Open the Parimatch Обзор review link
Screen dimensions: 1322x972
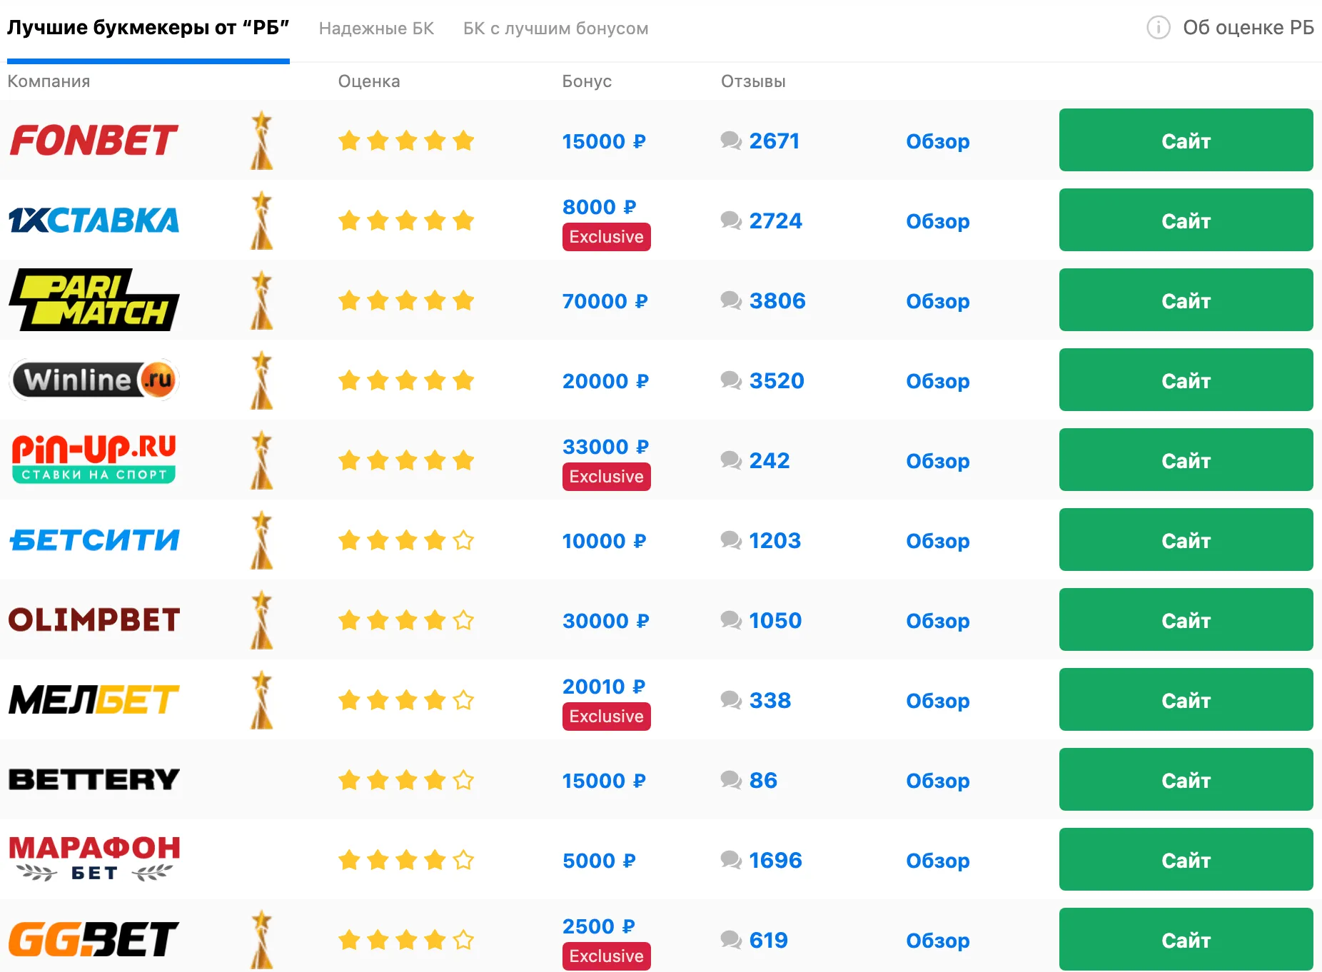point(938,301)
